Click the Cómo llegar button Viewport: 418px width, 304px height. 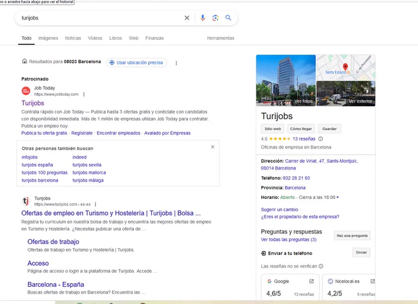click(301, 129)
